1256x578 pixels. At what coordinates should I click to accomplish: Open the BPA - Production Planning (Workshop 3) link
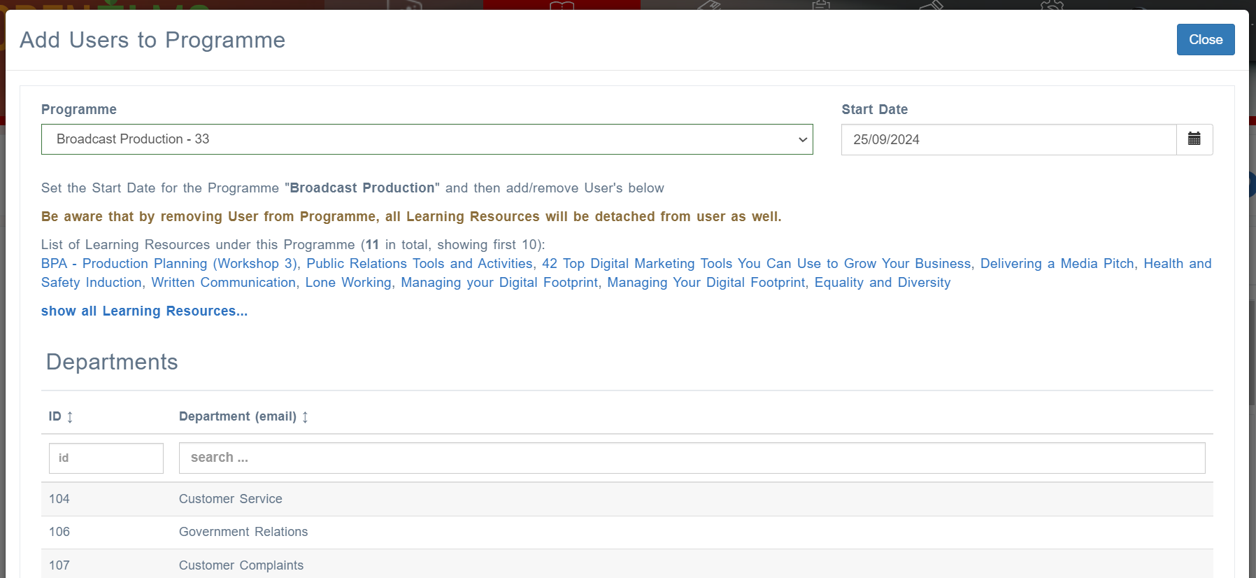point(169,264)
